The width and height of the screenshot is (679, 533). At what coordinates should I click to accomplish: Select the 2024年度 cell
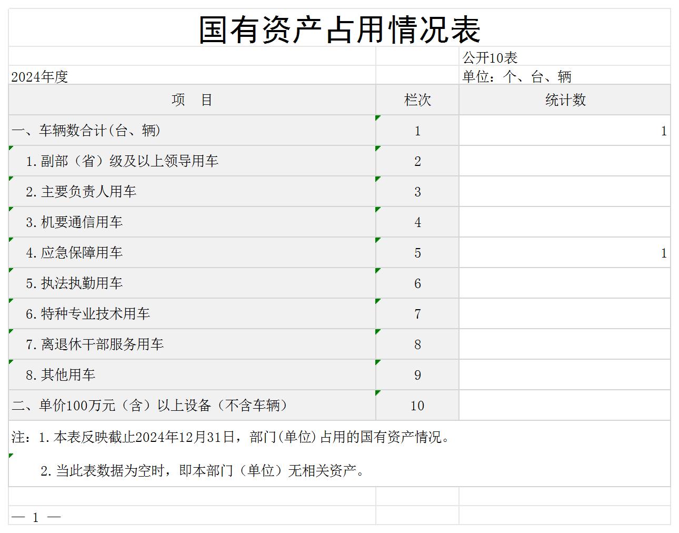pos(40,77)
